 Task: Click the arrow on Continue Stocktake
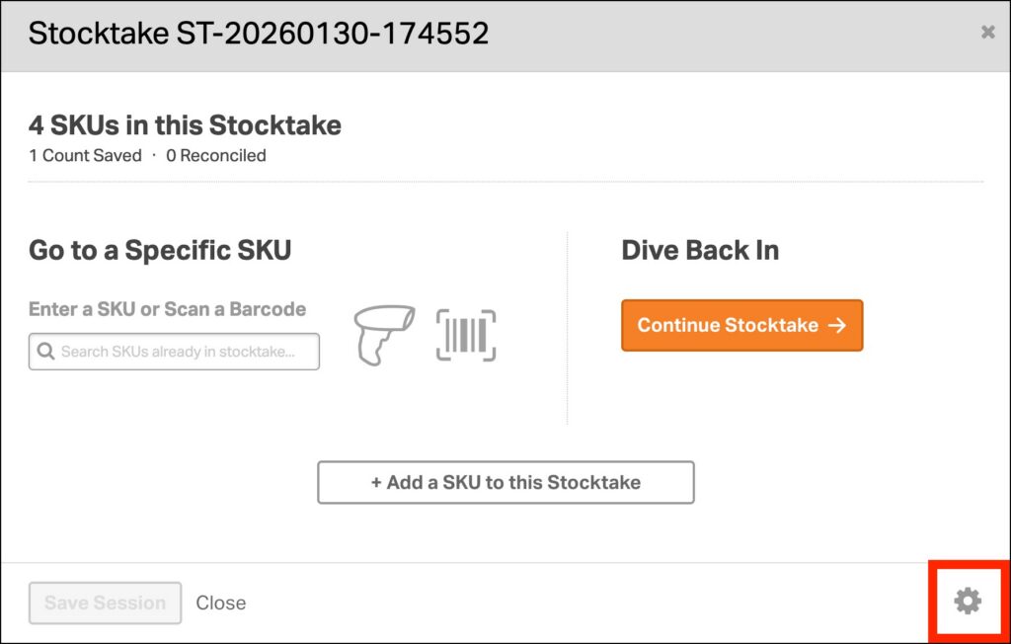tap(837, 325)
